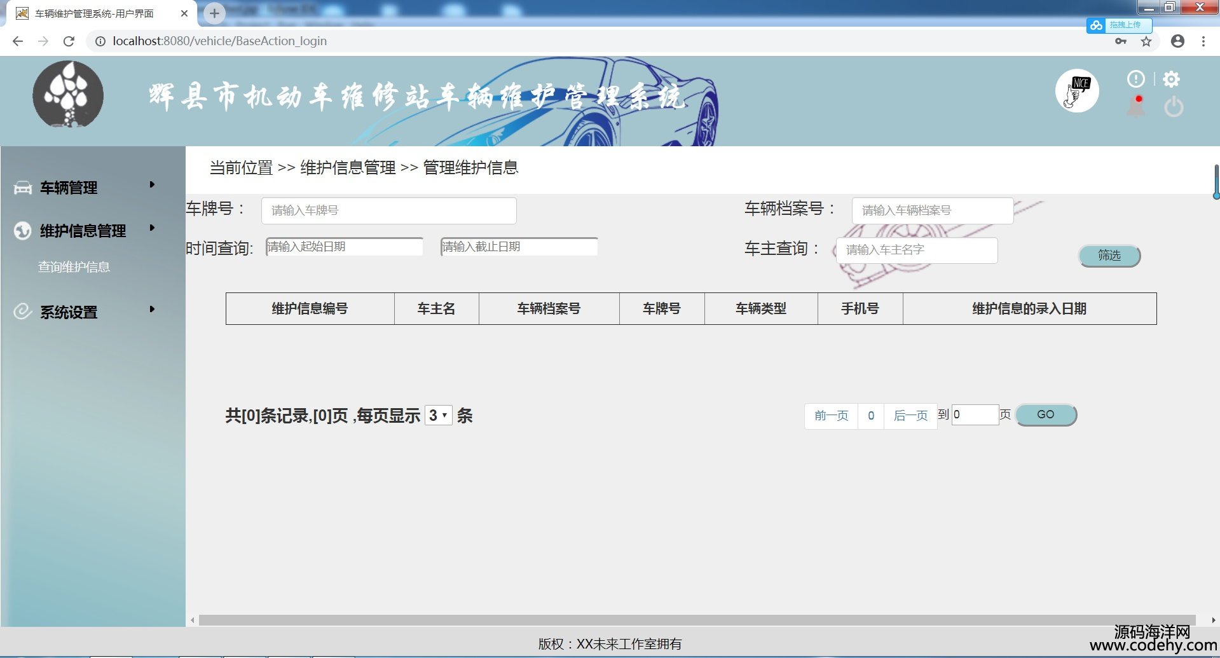Click the round water-drop logo
1220x658 pixels.
68,95
